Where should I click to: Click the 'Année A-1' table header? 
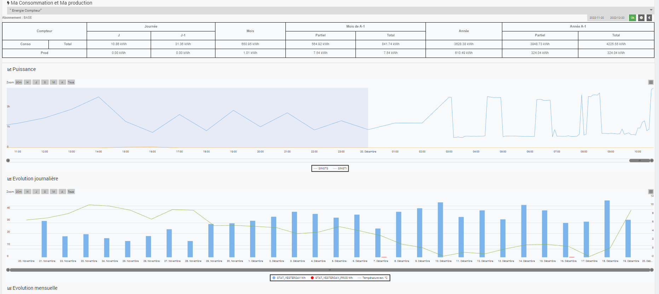(x=578, y=26)
